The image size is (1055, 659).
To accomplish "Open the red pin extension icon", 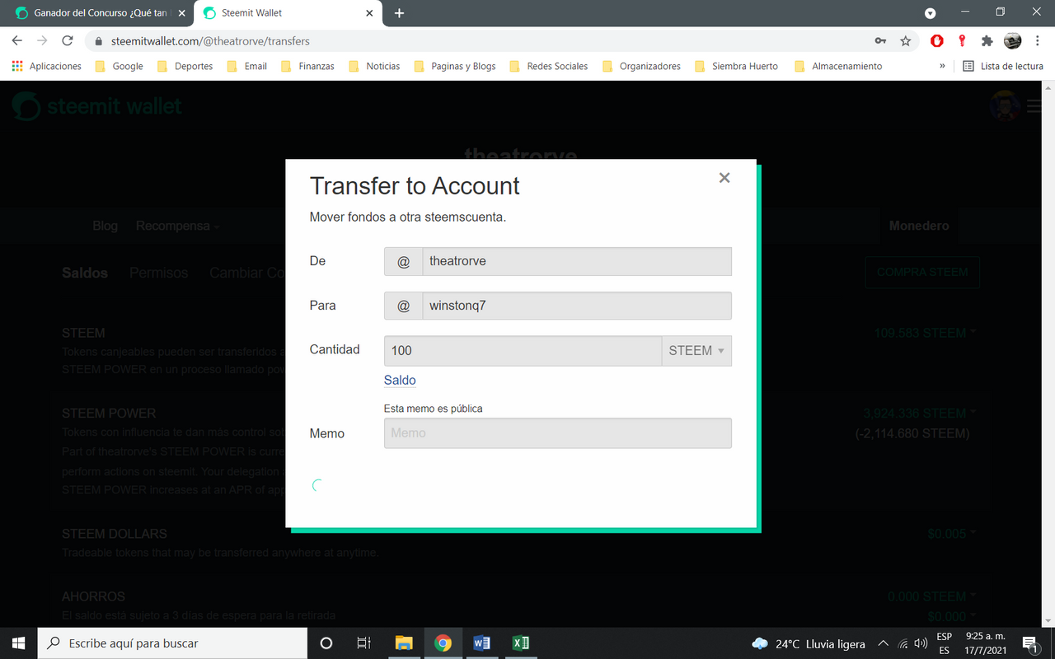I will [x=962, y=40].
